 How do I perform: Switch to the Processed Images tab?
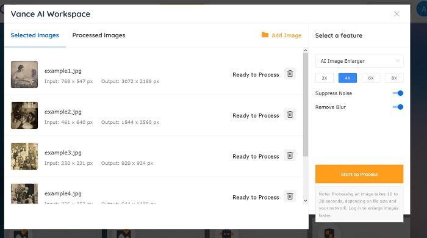[99, 35]
